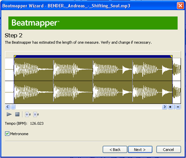This screenshot has height=158, width=186.
Task: Click the left scroll arrow under waveform
Action: pyautogui.click(x=8, y=107)
